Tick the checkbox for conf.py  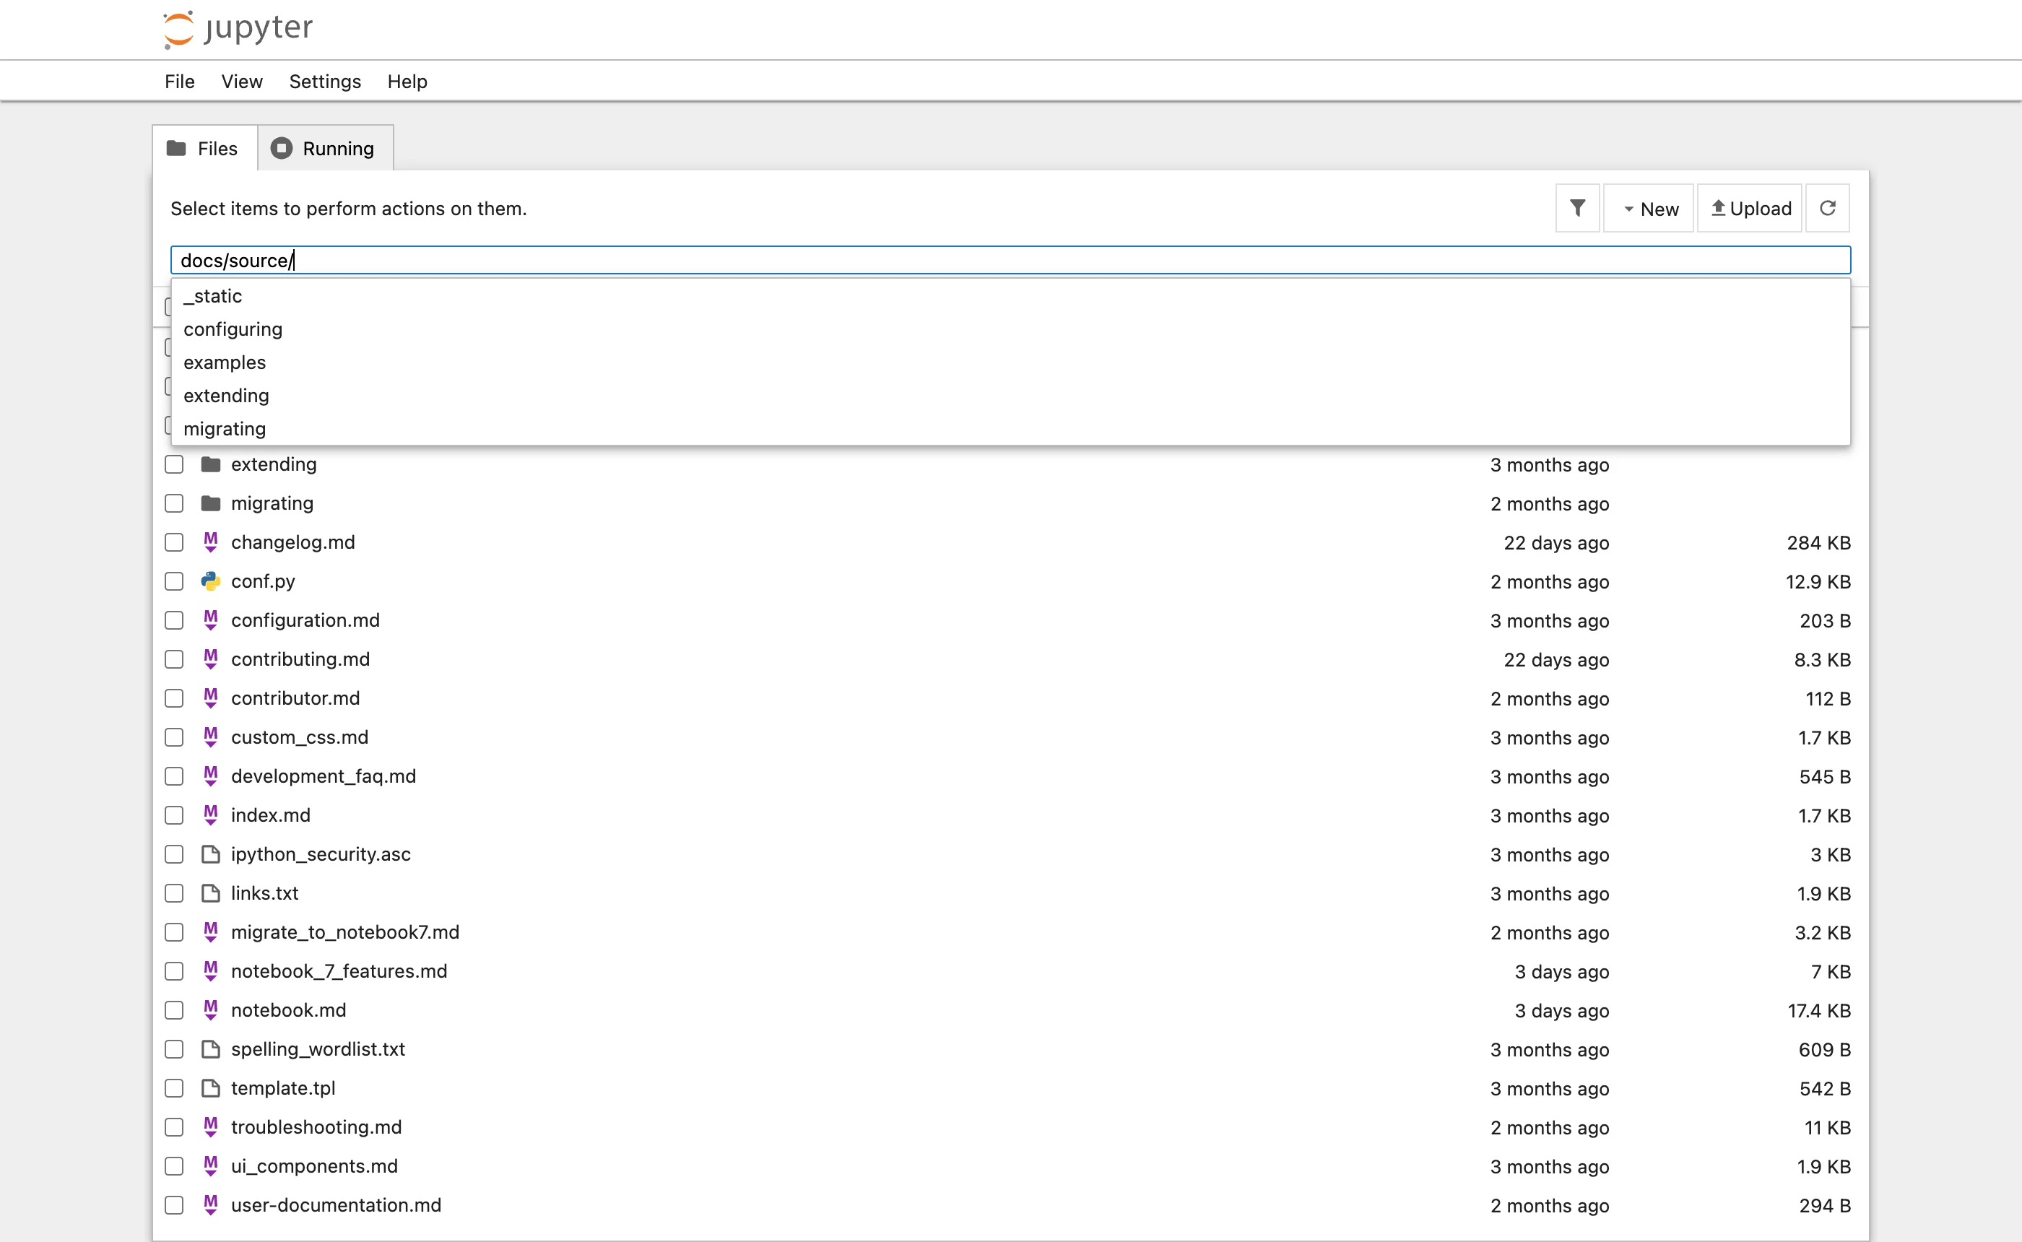coord(174,581)
